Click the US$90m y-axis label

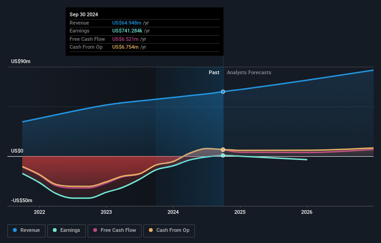[x=21, y=61]
